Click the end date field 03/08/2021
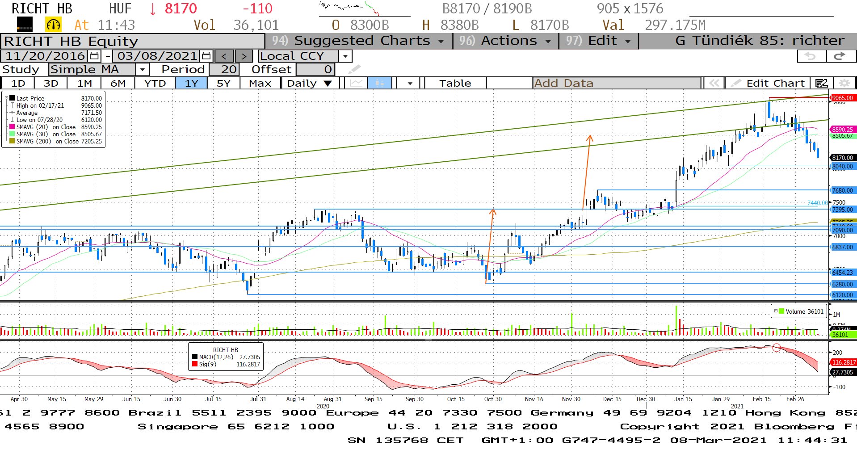This screenshot has height=458, width=857. click(x=156, y=56)
